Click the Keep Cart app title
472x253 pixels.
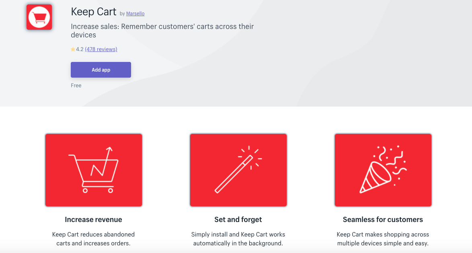click(x=94, y=12)
